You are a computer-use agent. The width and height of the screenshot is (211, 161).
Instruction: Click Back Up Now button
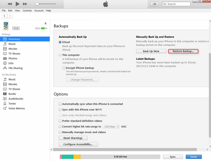pos(151,51)
